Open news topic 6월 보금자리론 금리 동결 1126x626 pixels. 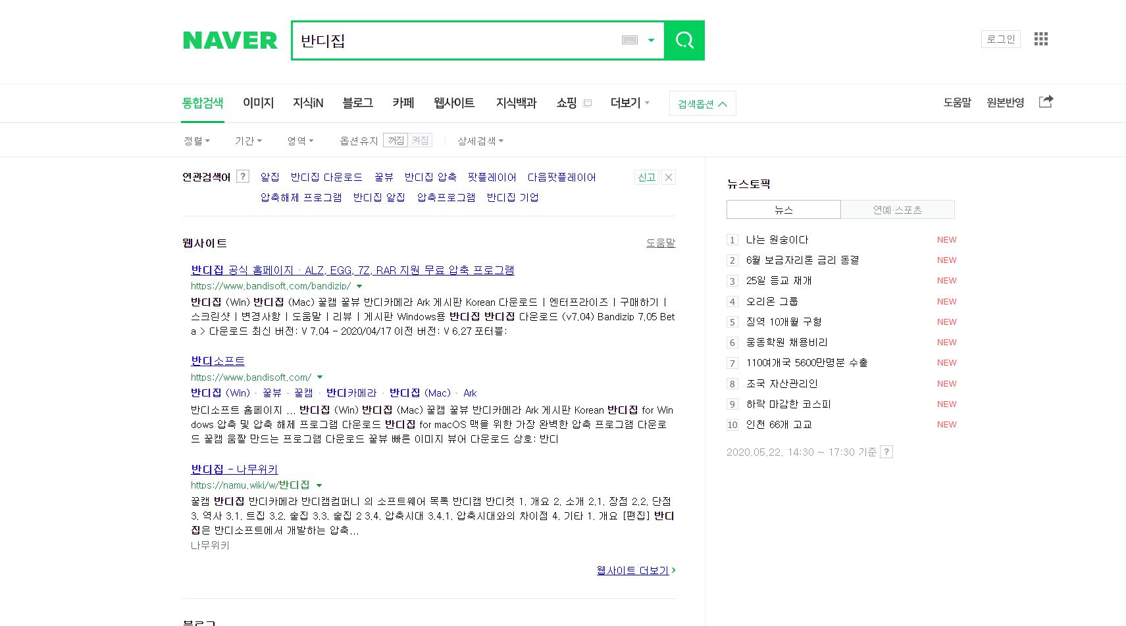point(802,260)
